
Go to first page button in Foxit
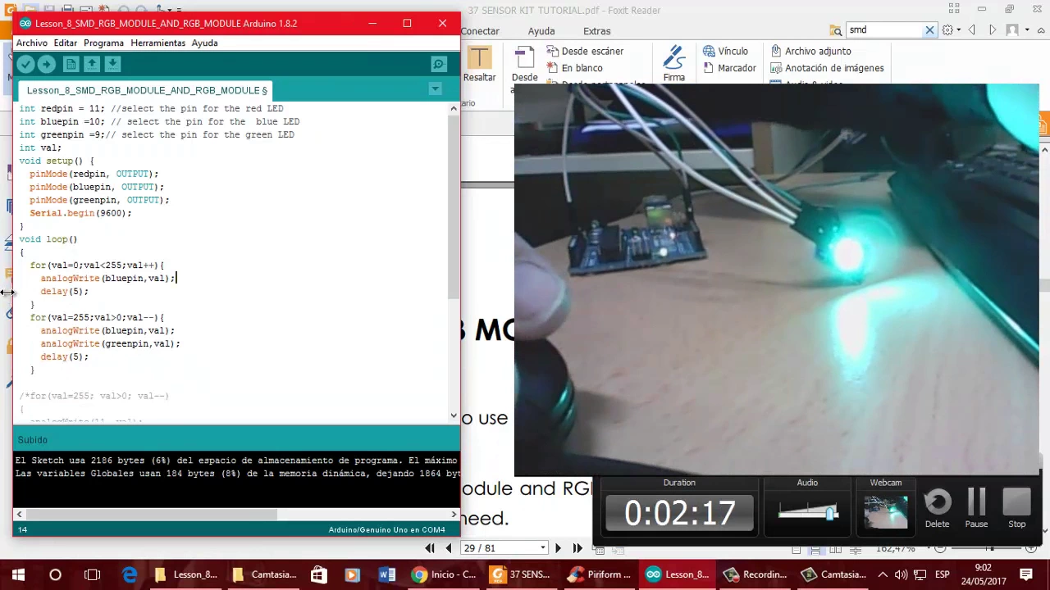pos(430,548)
